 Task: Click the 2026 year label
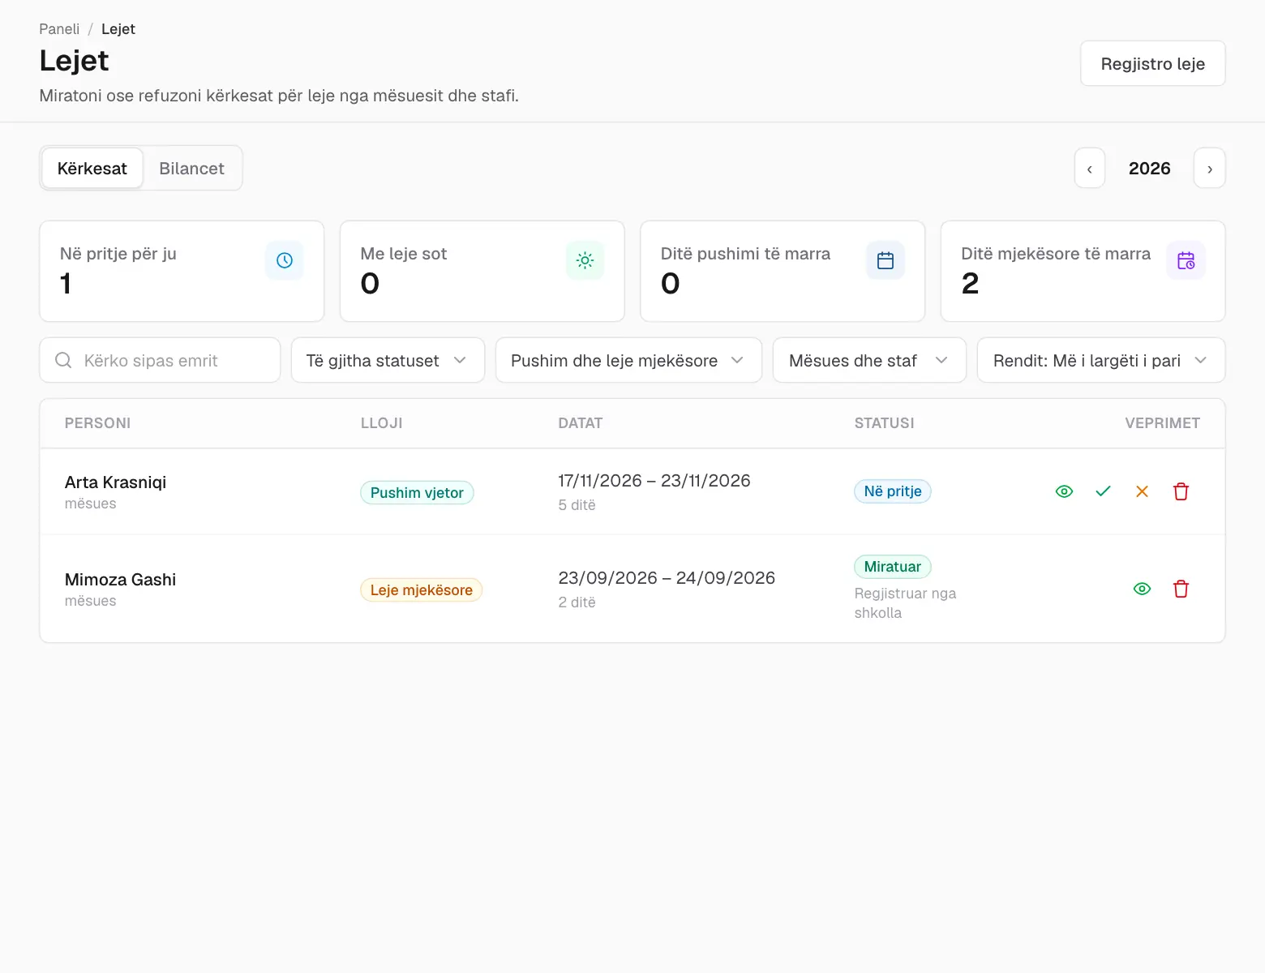pos(1149,169)
